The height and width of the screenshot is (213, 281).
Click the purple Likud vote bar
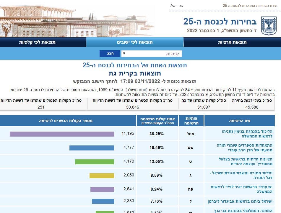click(x=62, y=134)
